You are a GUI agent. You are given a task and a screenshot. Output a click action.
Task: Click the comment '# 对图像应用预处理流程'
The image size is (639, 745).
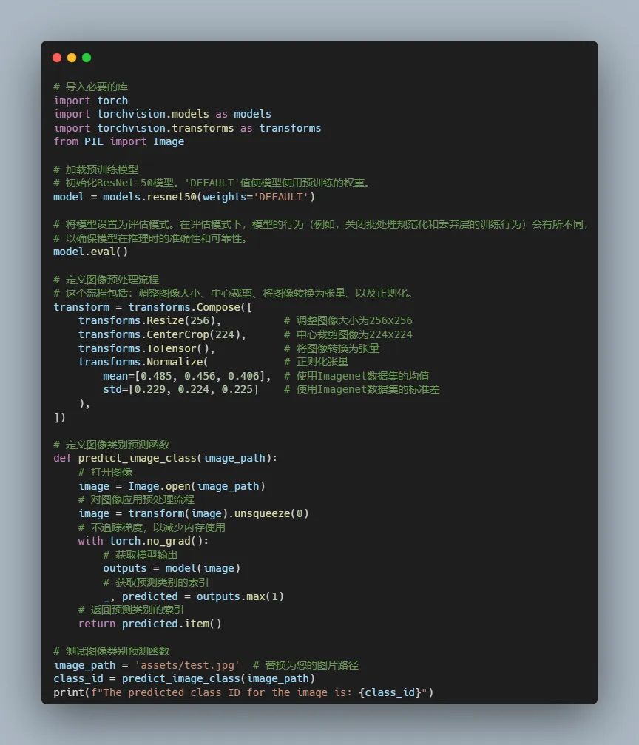coord(136,500)
